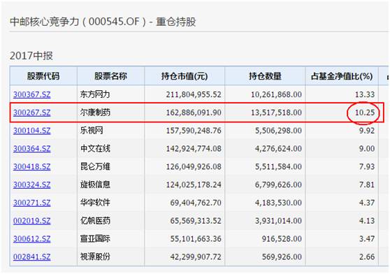This screenshot has width=390, height=274.
Task: Select stock name 华宇软件
Action: coord(95,203)
